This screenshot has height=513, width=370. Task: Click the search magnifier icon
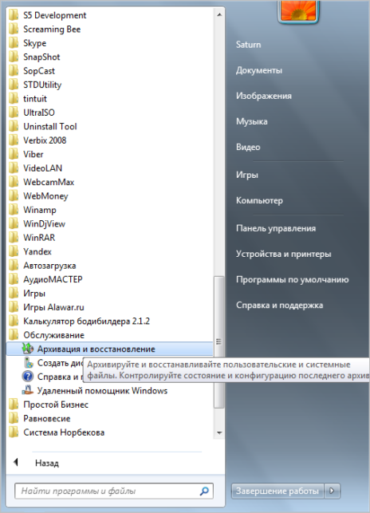point(204,491)
